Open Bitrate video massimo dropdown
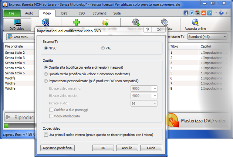This screenshot has height=157, width=233. [x=155, y=89]
